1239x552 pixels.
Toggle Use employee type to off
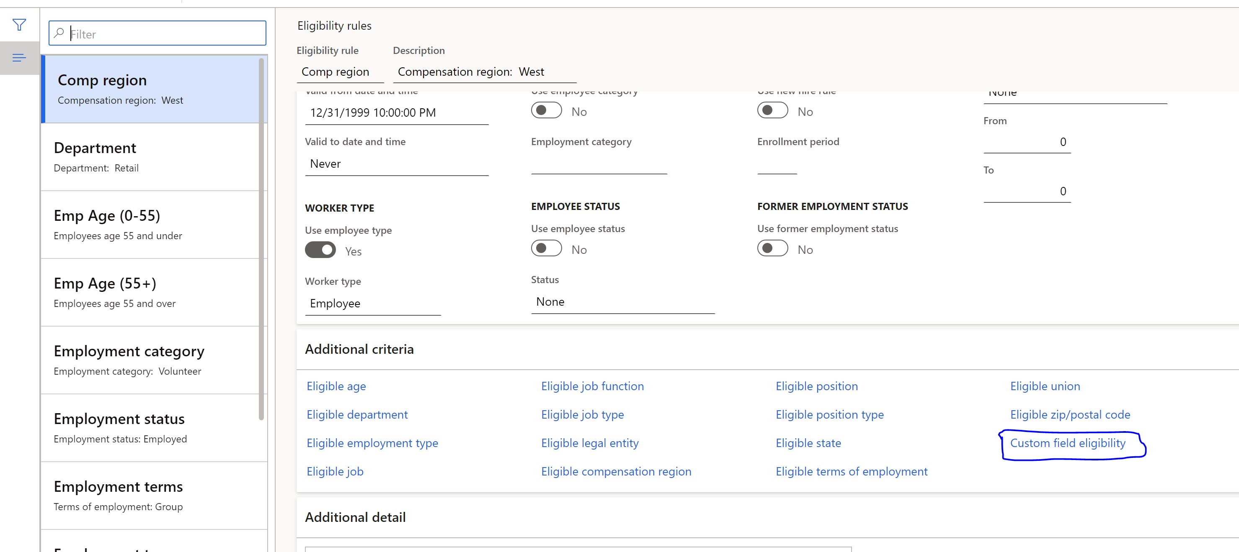(x=321, y=250)
